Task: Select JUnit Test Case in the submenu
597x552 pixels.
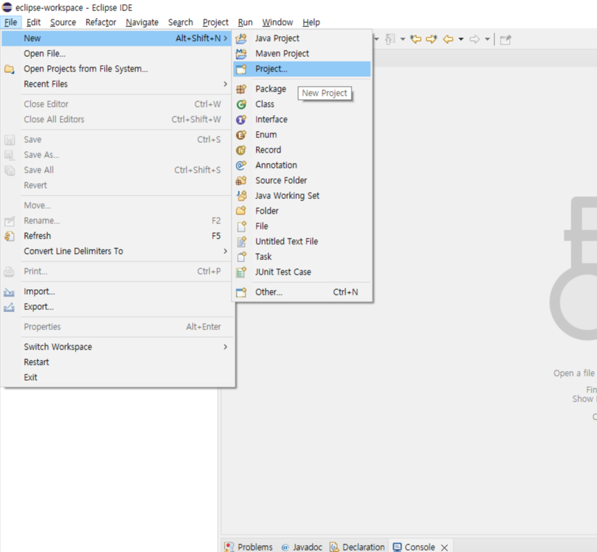Action: tap(302, 272)
